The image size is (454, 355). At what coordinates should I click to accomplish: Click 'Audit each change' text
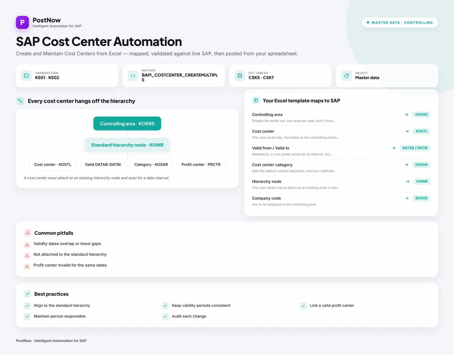pyautogui.click(x=189, y=316)
